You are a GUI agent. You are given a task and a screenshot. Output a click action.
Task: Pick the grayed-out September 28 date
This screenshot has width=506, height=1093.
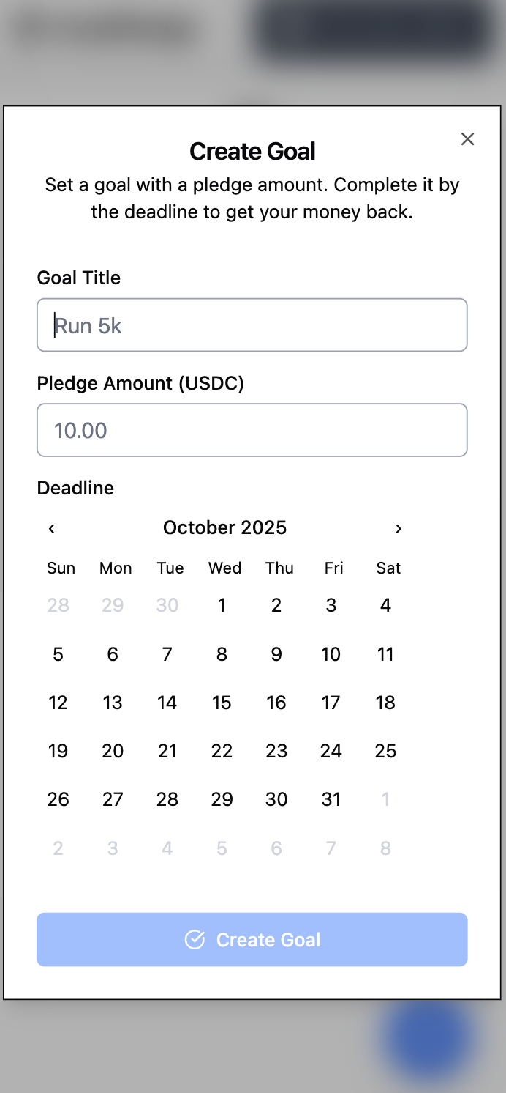coord(58,605)
